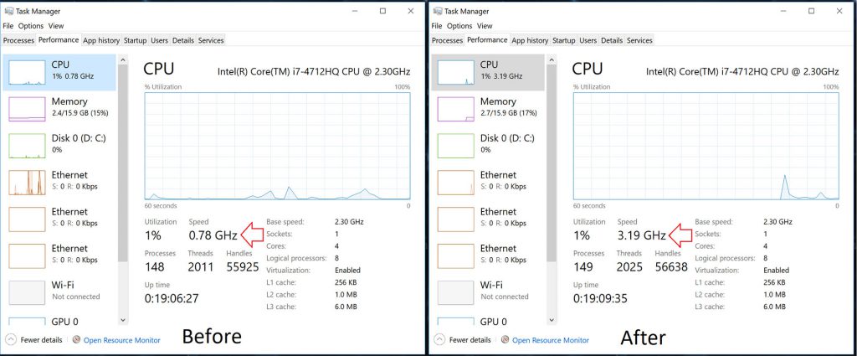Open Resource Monitor link in right window
This screenshot has height=356, width=857.
pos(551,340)
